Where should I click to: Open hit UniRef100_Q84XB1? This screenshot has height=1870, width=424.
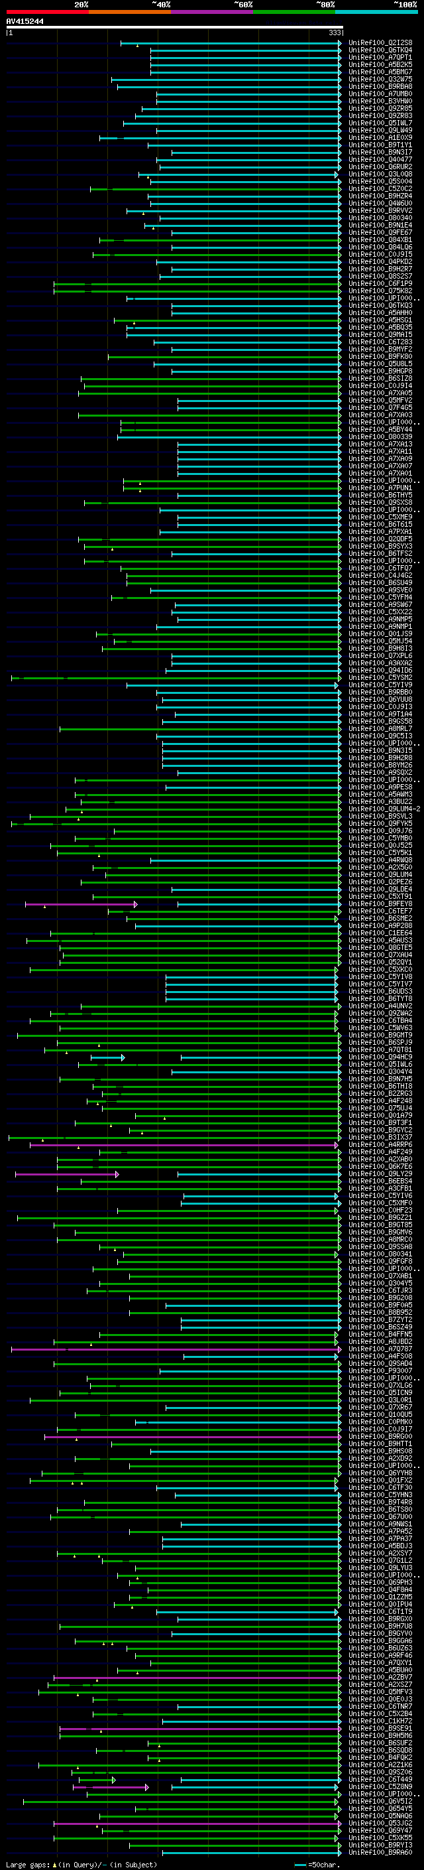[x=380, y=239]
